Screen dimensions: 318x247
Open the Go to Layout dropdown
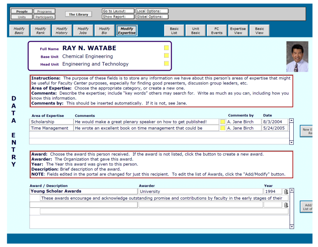118,11
